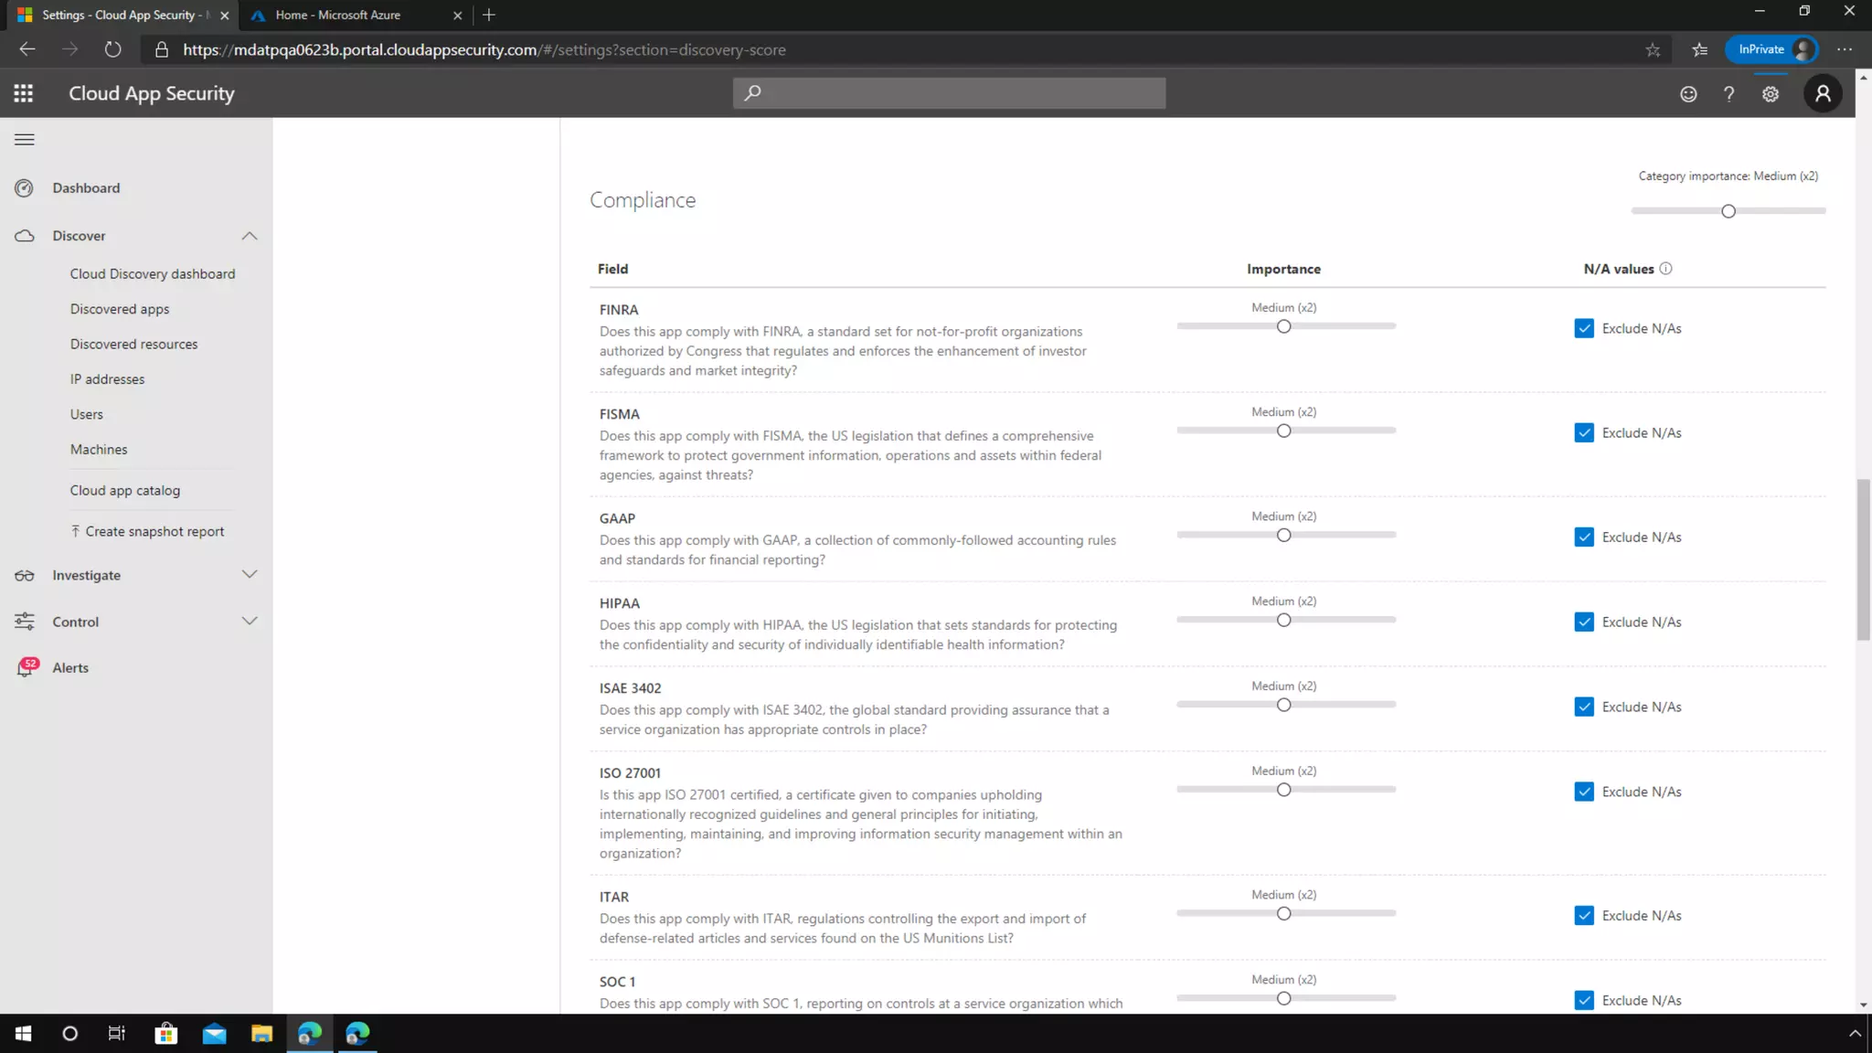Collapse the sidebar hamburger menu
The image size is (1872, 1053).
(x=25, y=140)
